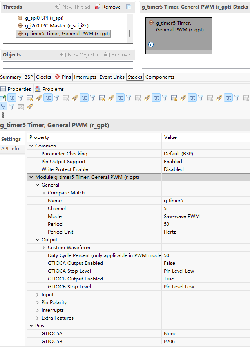Click the New Object icon in Objects panel

63,54
